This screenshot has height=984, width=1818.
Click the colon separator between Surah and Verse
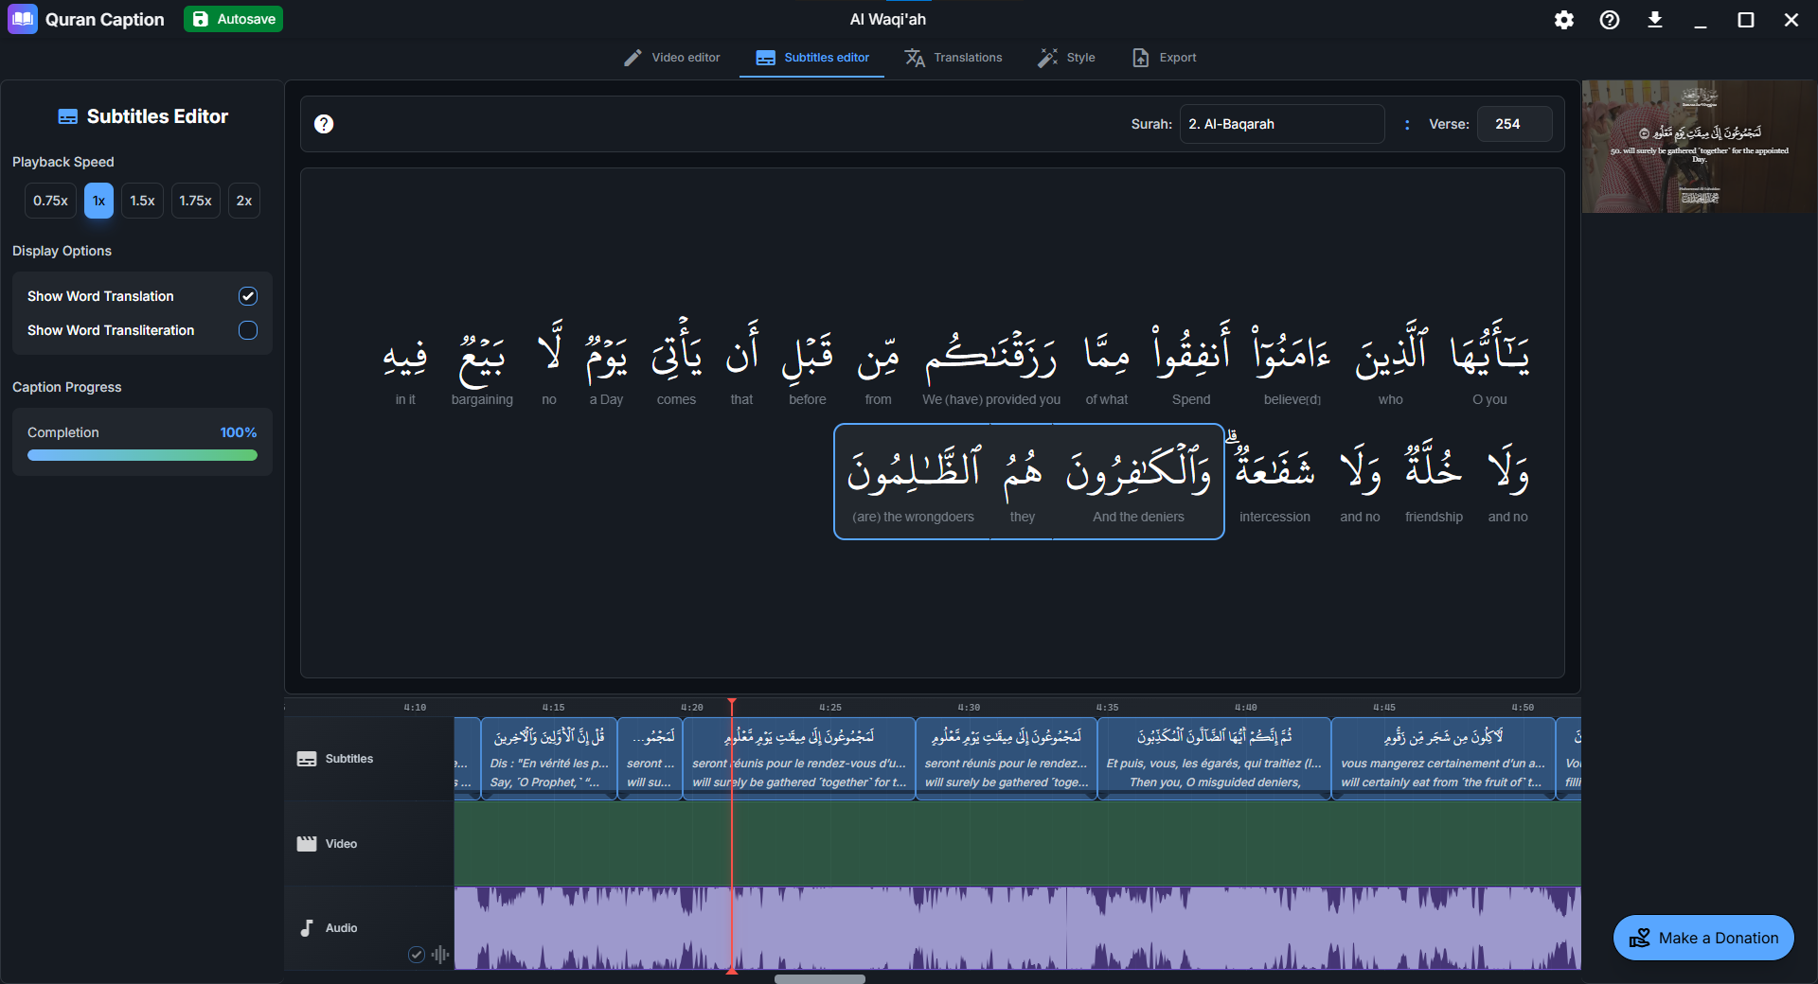(x=1407, y=124)
